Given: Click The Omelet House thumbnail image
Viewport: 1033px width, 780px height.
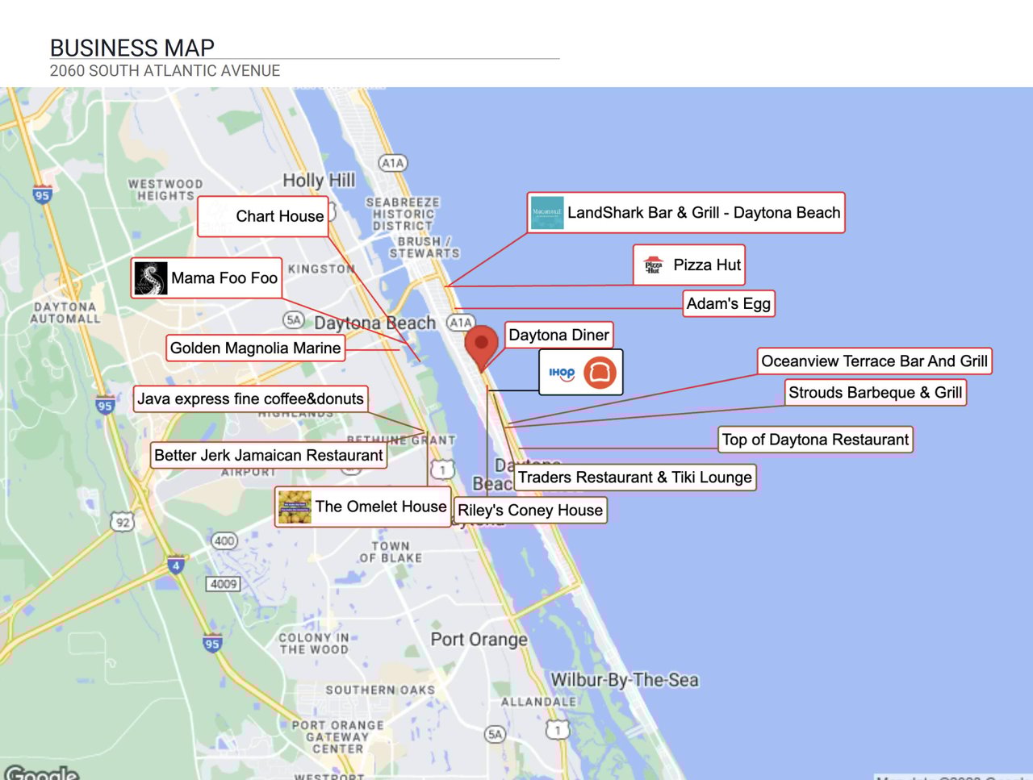Looking at the screenshot, I should coord(295,507).
